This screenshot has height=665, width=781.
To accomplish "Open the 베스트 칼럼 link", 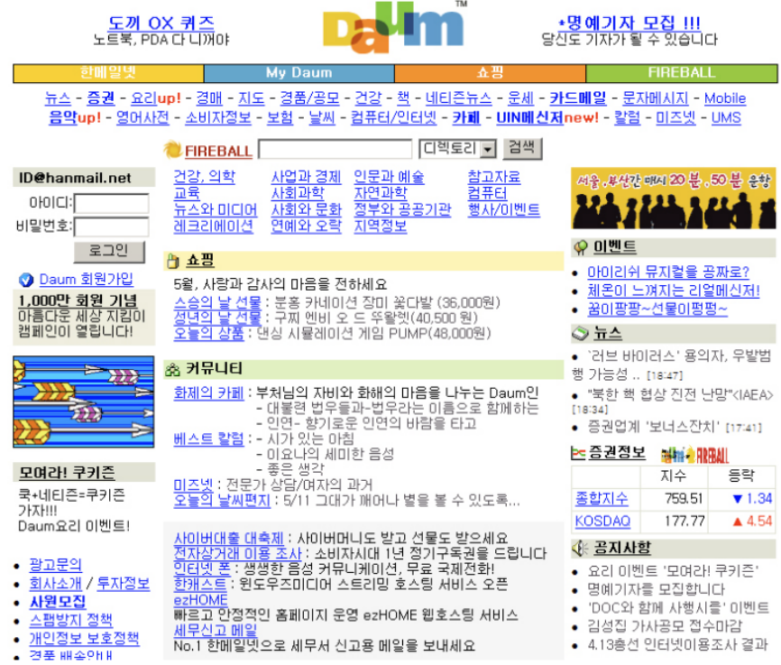I will (x=208, y=439).
